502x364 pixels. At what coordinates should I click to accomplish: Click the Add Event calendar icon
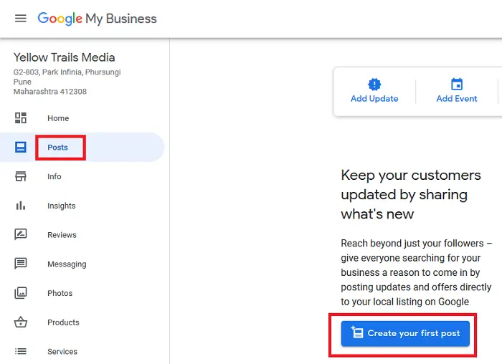(x=457, y=84)
